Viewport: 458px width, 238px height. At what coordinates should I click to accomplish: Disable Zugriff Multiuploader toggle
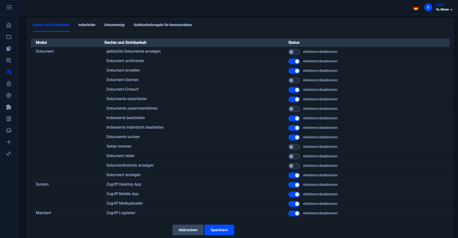pyautogui.click(x=294, y=204)
